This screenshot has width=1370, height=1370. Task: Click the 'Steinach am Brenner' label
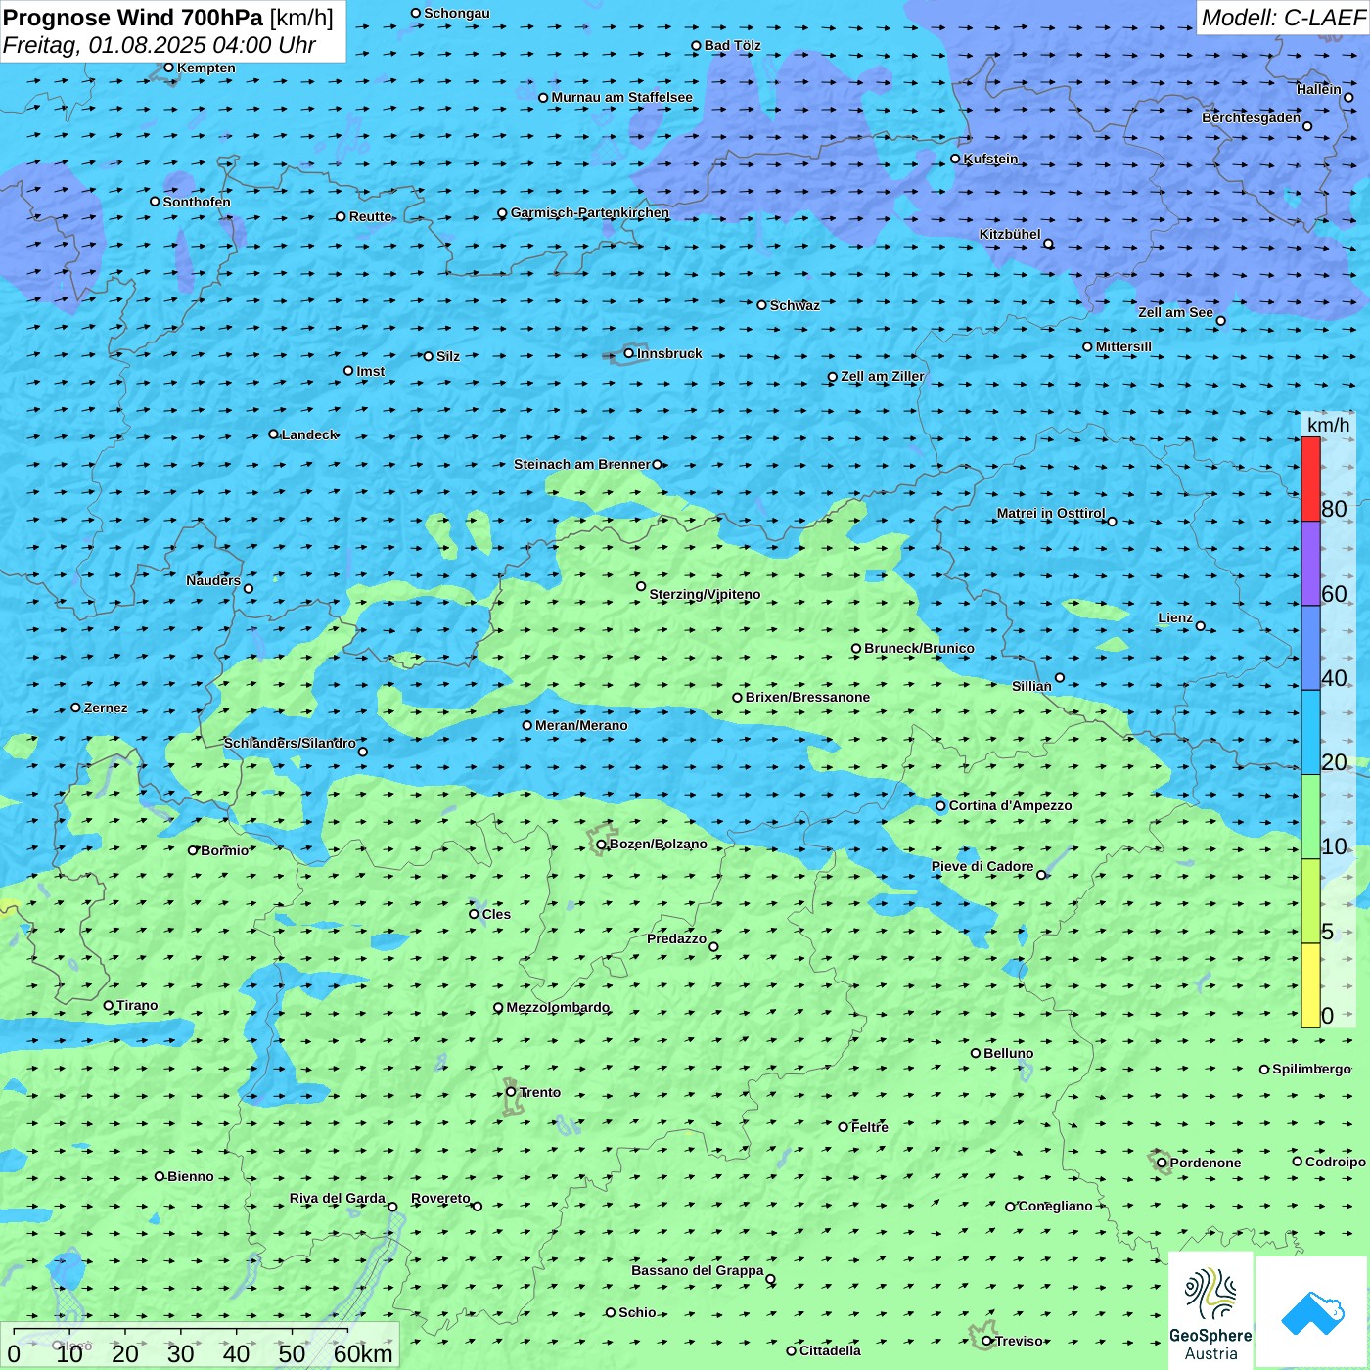582,464
